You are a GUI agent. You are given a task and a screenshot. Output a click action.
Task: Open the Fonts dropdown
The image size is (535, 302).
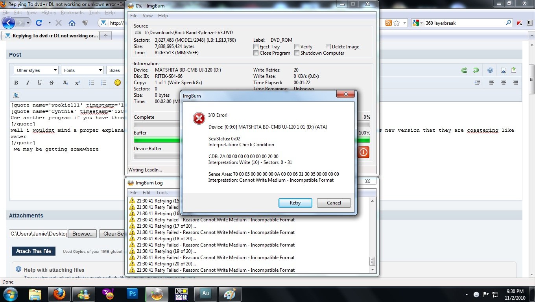point(82,70)
